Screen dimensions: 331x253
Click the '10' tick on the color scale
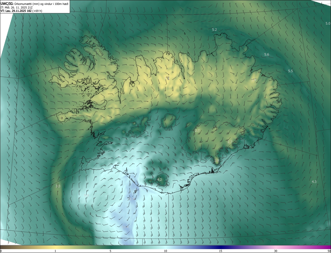click(x=165, y=251)
